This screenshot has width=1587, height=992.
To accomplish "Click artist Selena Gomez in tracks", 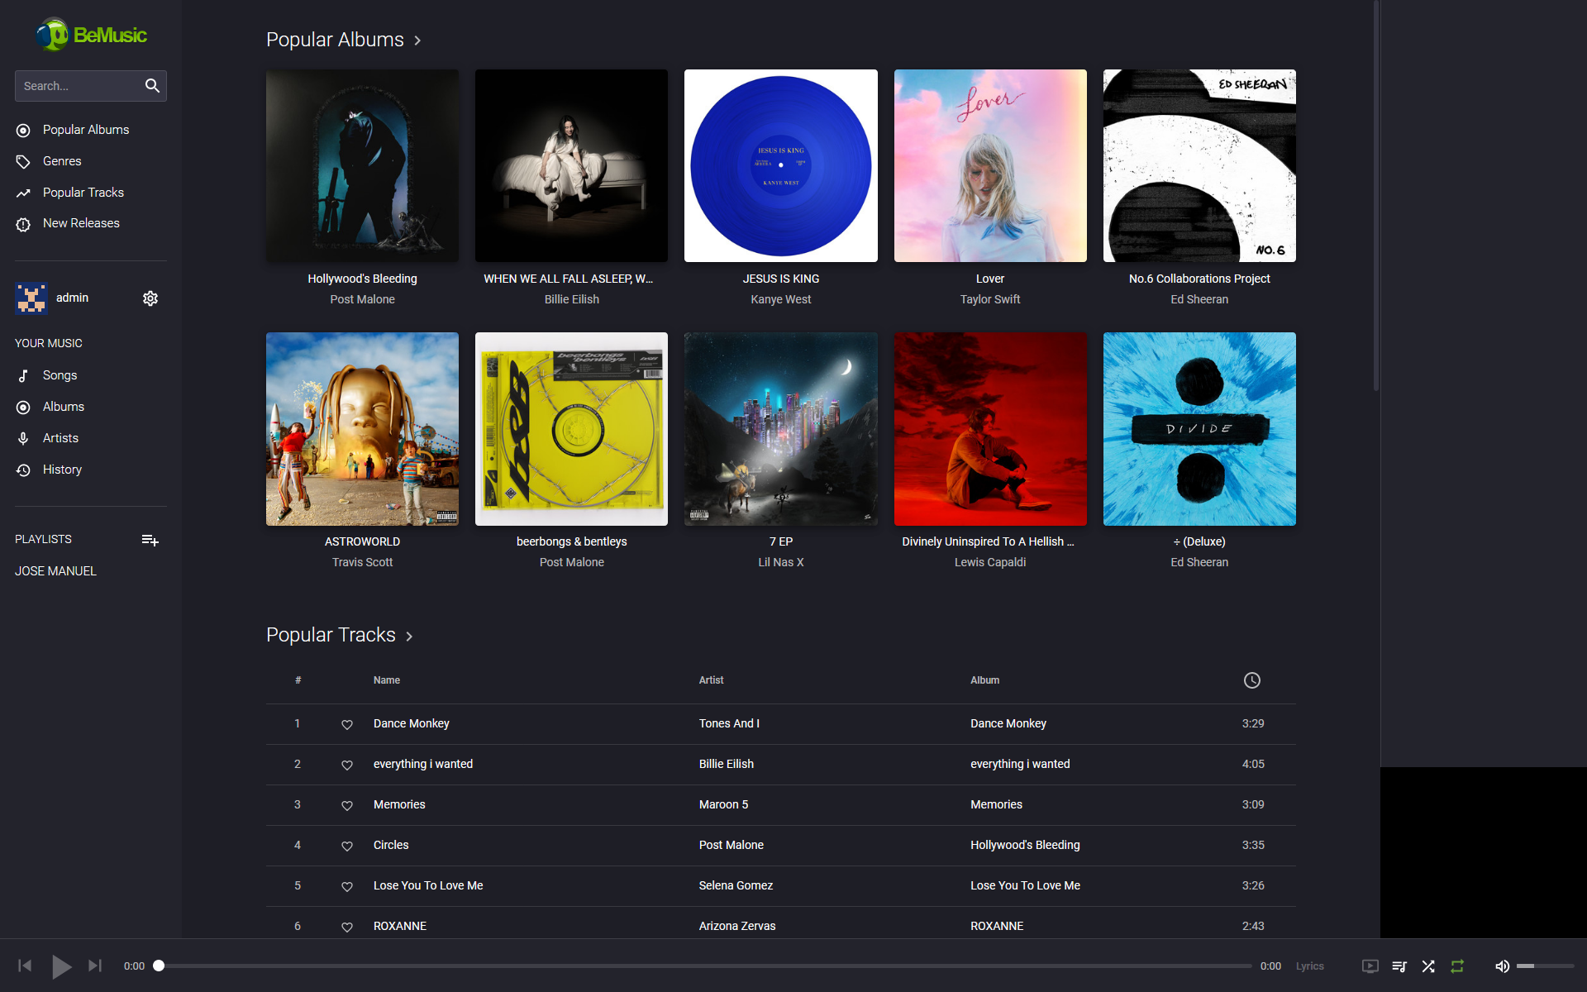I will coord(736,885).
